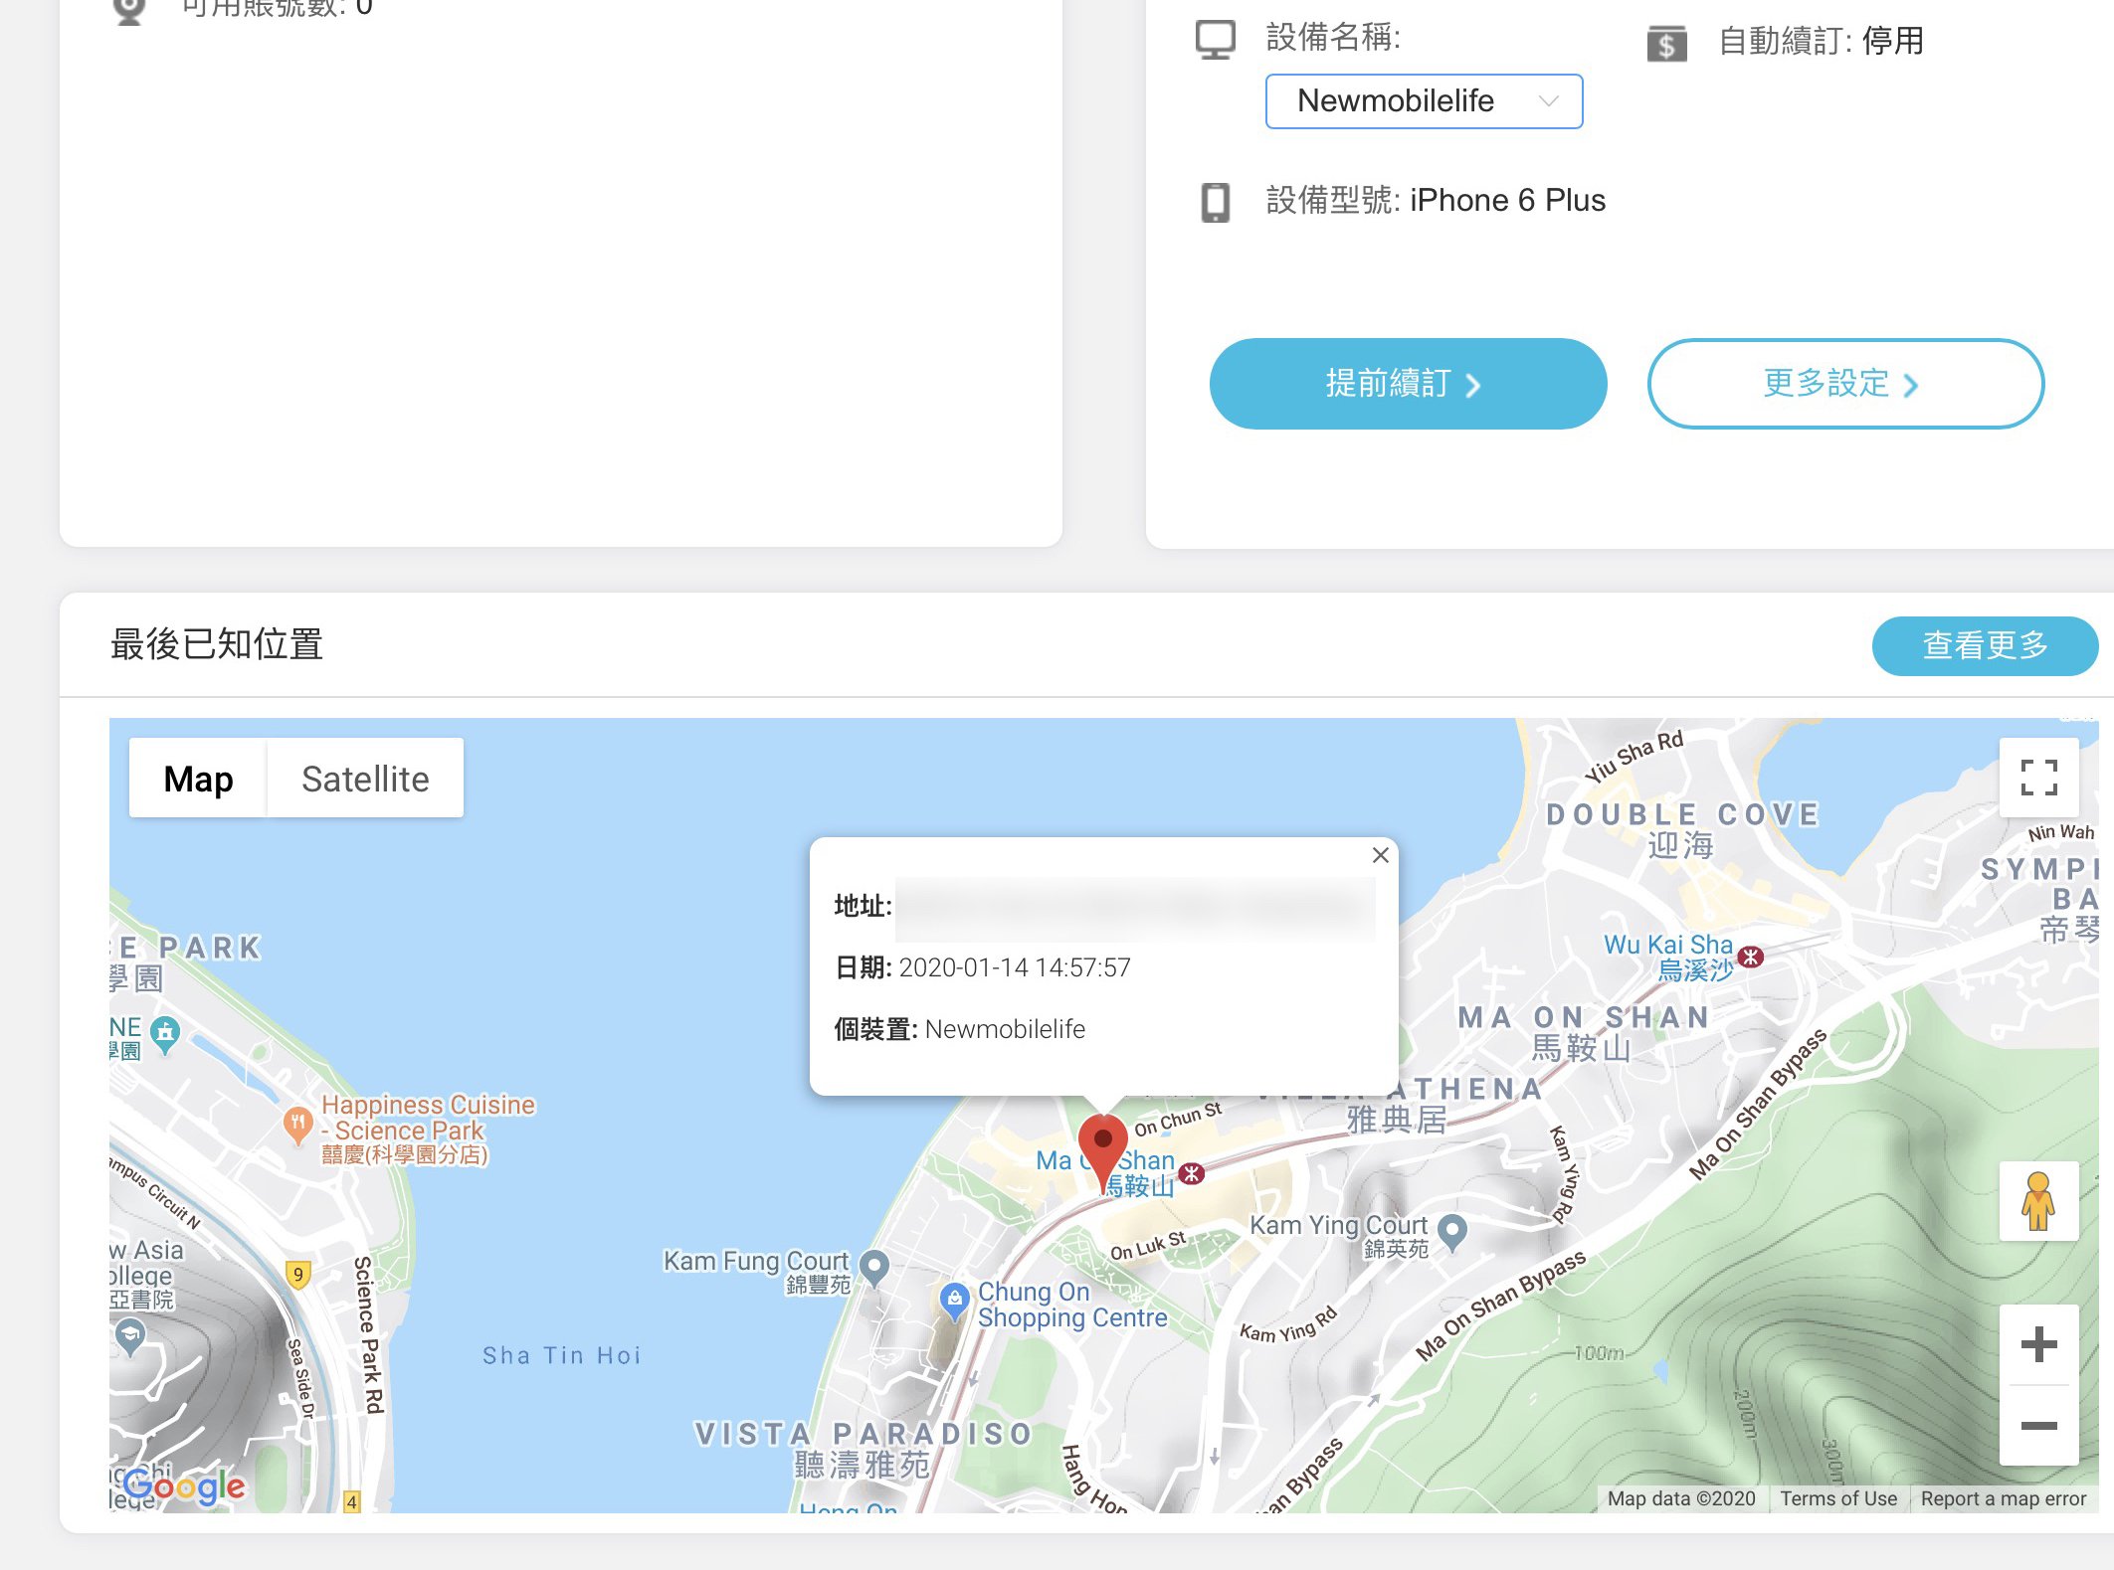
Task: Click Report a map error link
Action: (x=2003, y=1498)
